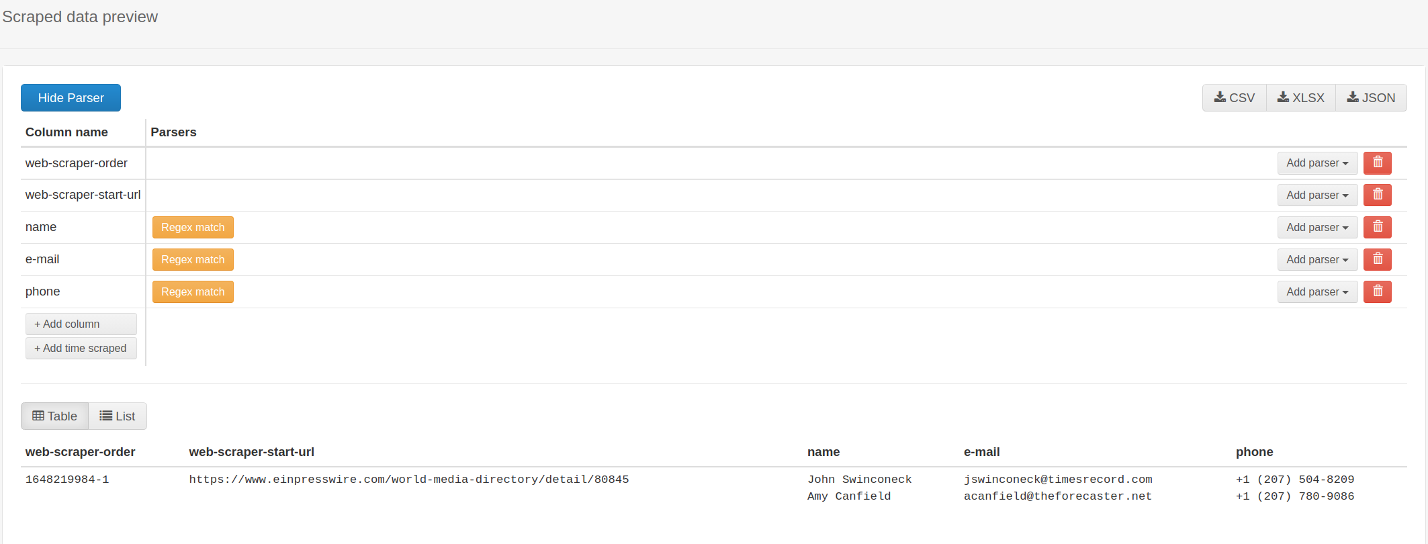This screenshot has width=1428, height=544.
Task: Click the einpresswire start URL cell
Action: [408, 480]
